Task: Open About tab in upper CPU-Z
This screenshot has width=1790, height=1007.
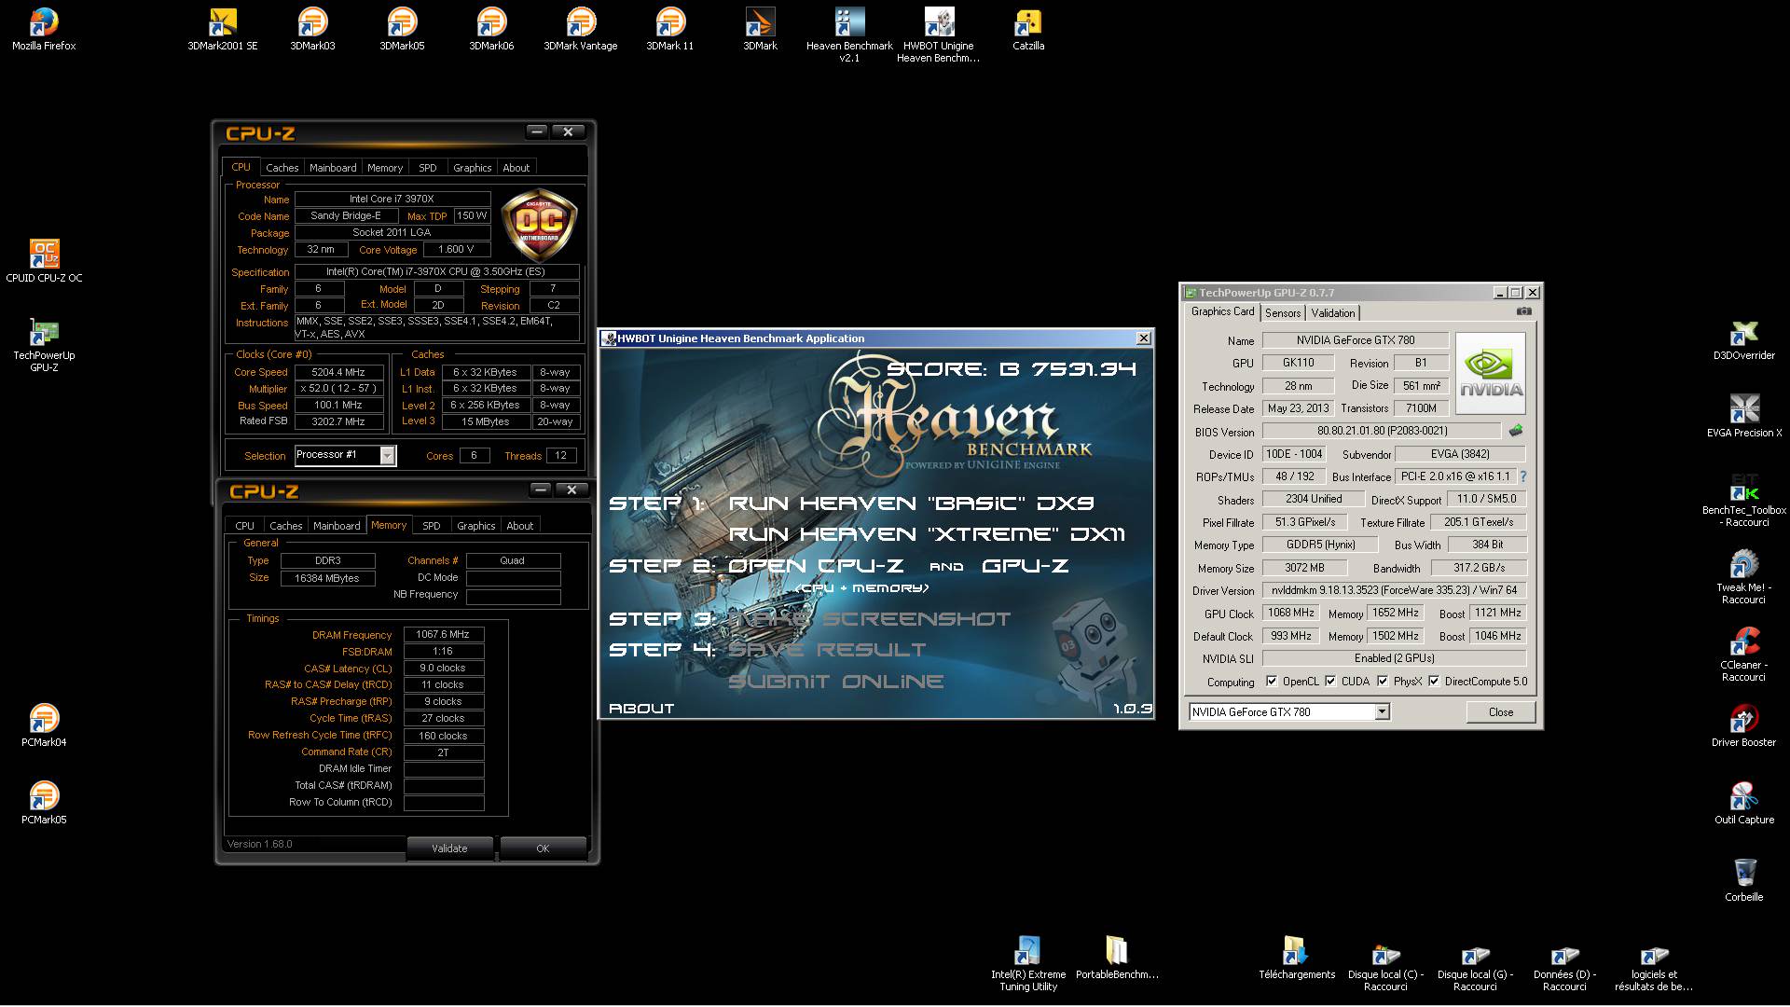Action: tap(516, 168)
